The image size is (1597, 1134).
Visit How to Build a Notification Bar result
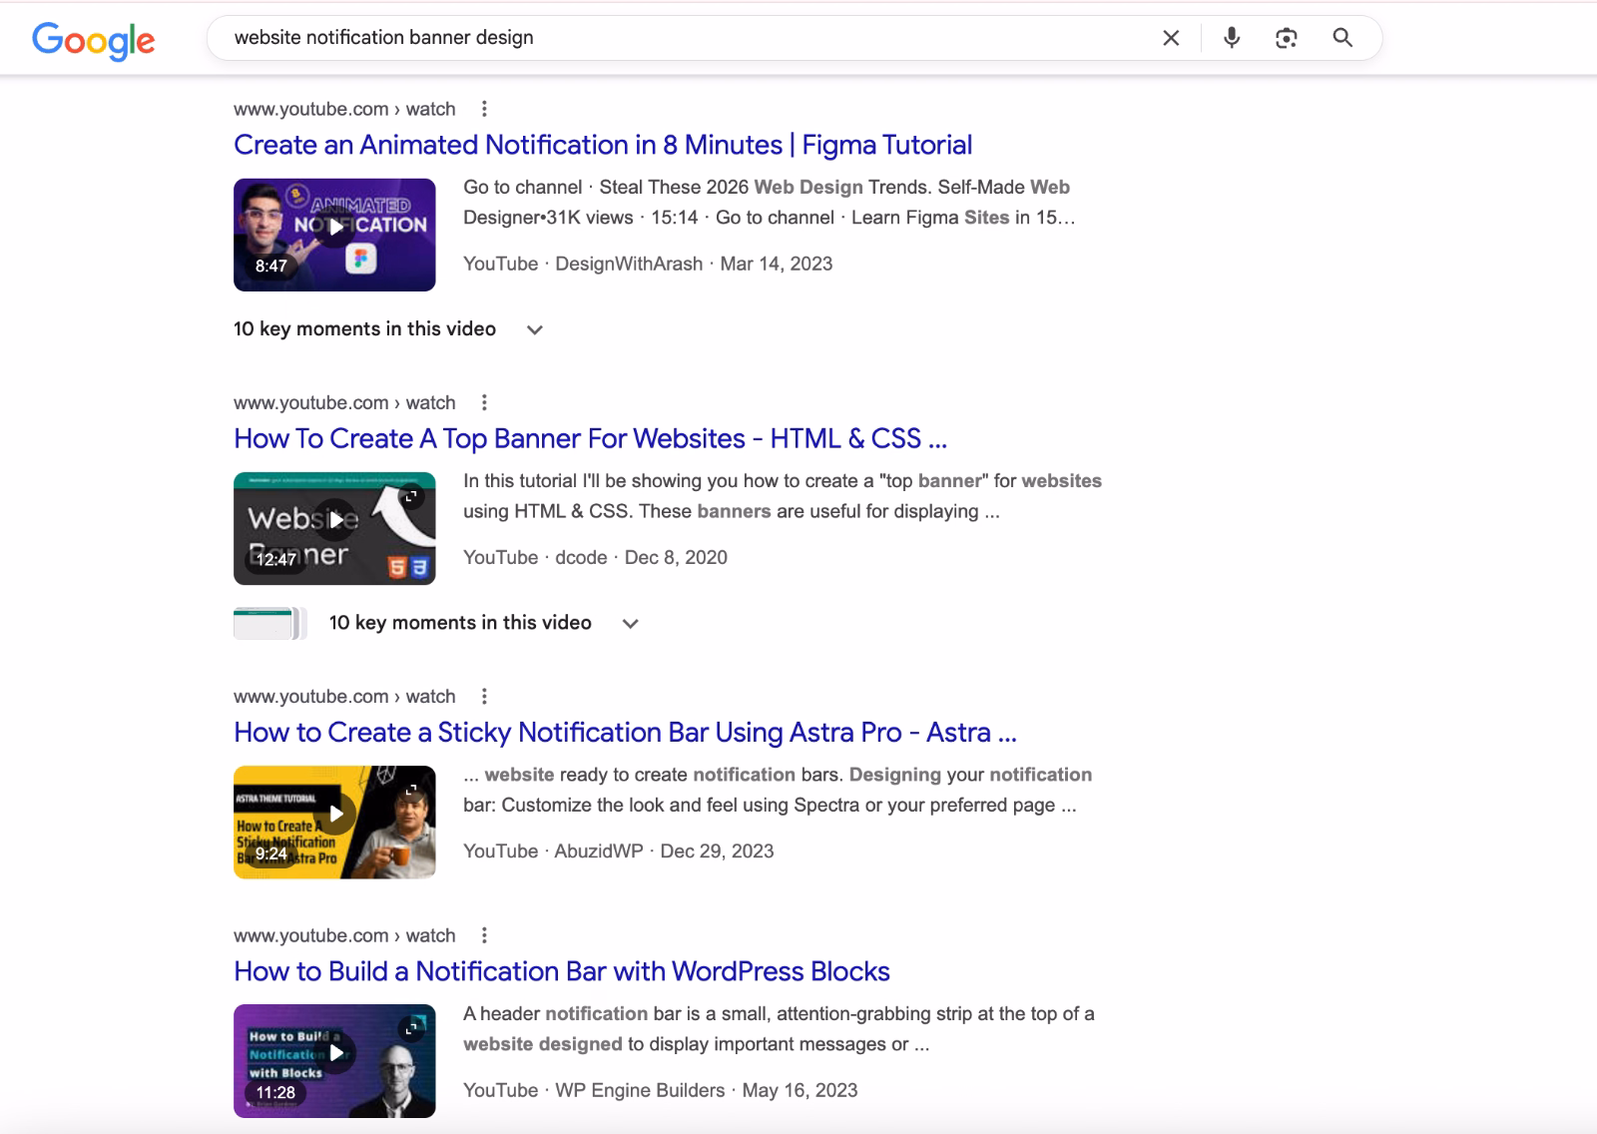561,971
